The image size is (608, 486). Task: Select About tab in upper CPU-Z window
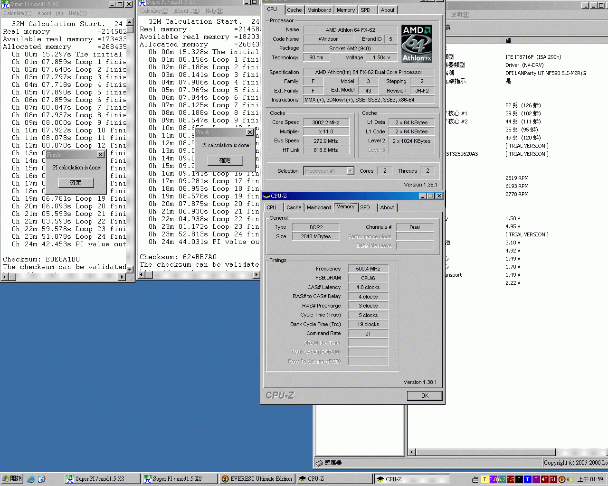(388, 10)
